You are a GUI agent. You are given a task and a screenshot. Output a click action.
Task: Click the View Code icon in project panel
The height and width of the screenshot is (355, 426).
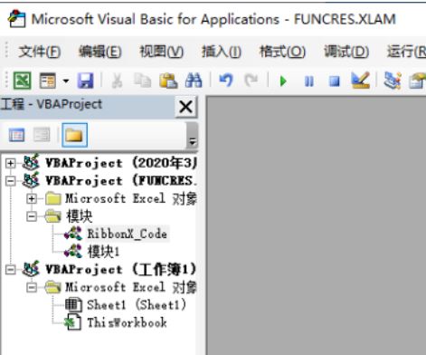click(x=16, y=135)
